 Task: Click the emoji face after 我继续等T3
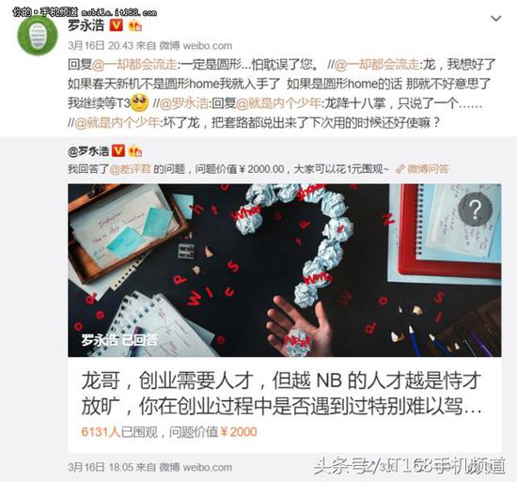pos(140,102)
